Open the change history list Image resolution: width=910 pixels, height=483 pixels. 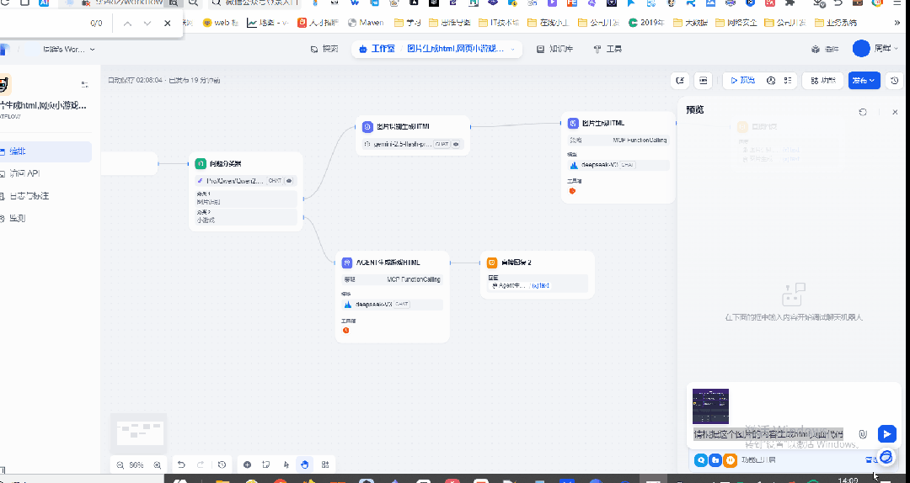(x=222, y=465)
